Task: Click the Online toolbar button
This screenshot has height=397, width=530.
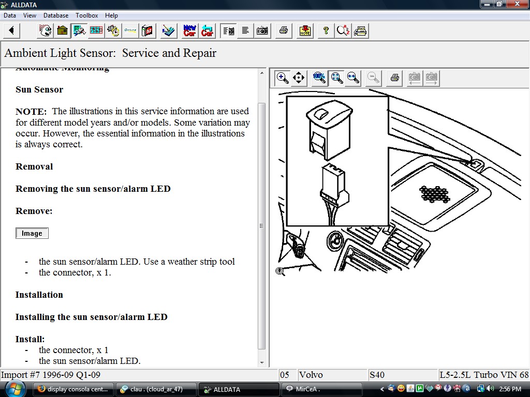Action: coord(130,30)
